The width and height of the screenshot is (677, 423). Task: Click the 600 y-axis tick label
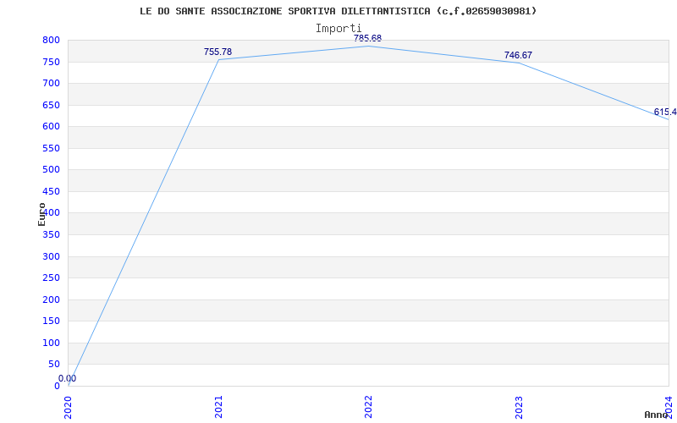(x=51, y=126)
